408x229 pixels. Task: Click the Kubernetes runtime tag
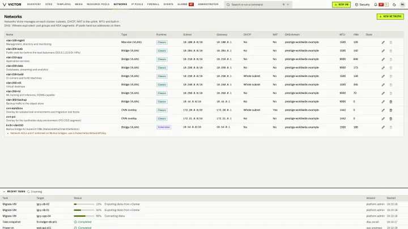(164, 127)
